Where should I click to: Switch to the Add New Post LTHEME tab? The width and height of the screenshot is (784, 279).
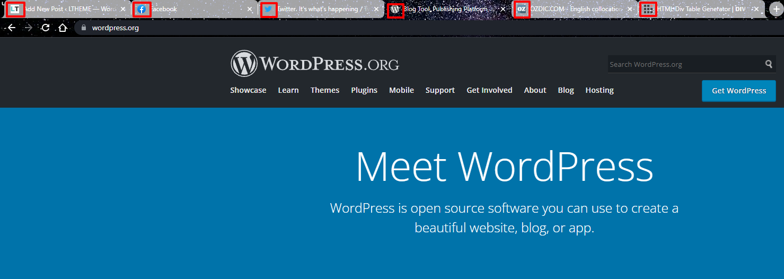(67, 9)
